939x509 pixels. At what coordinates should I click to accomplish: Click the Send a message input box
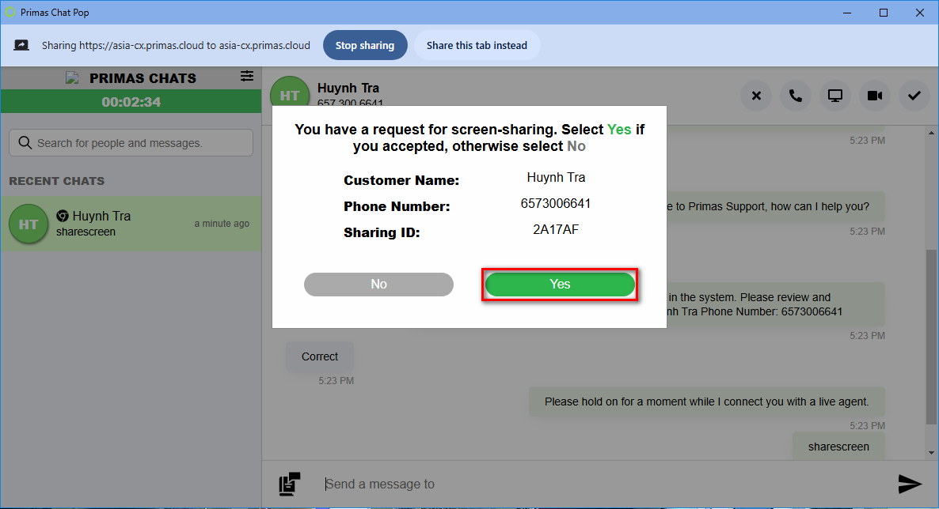click(x=602, y=484)
